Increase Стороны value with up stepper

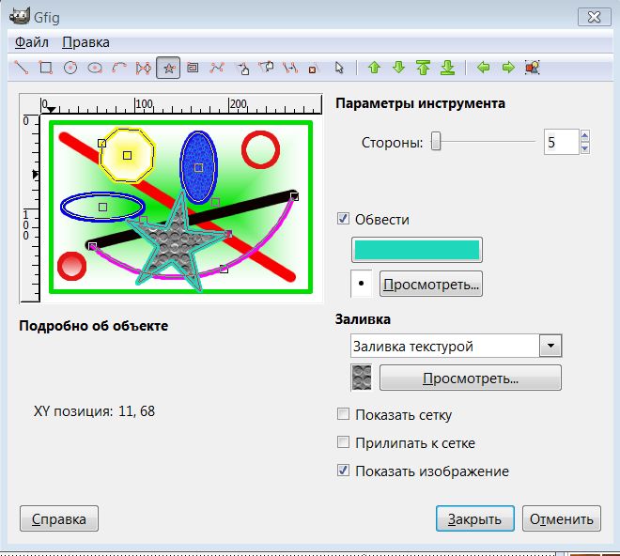pos(584,137)
